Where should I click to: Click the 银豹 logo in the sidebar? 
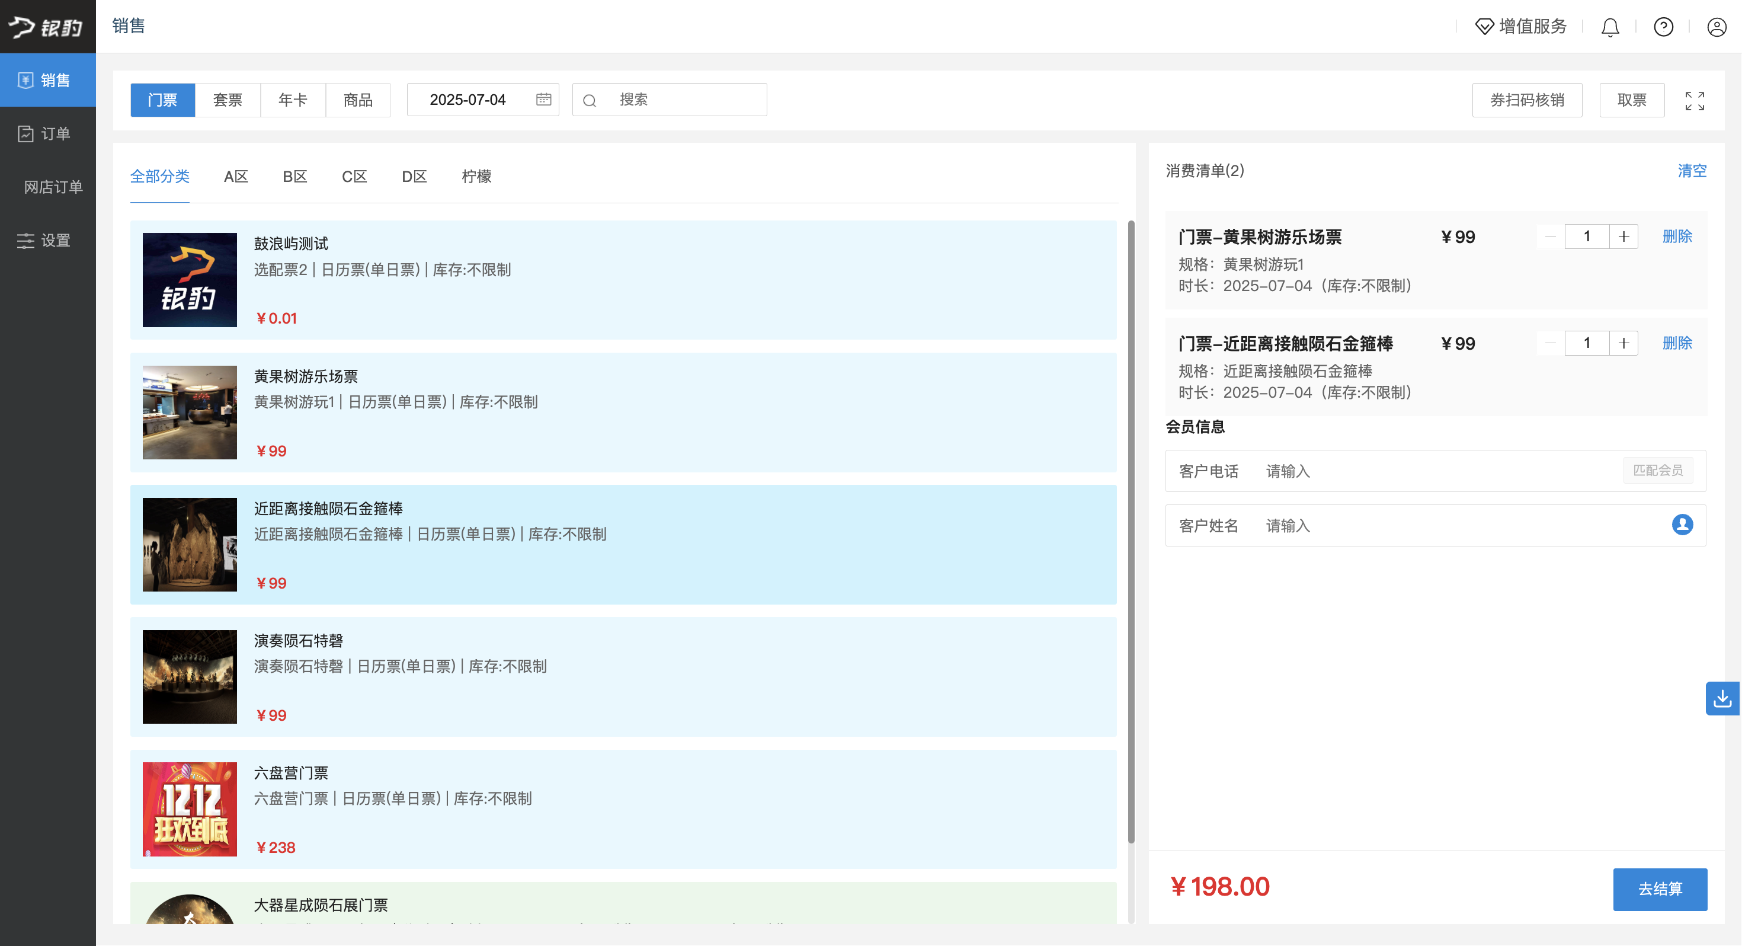click(46, 27)
